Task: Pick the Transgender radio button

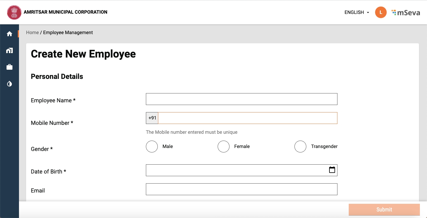Action: (x=300, y=147)
